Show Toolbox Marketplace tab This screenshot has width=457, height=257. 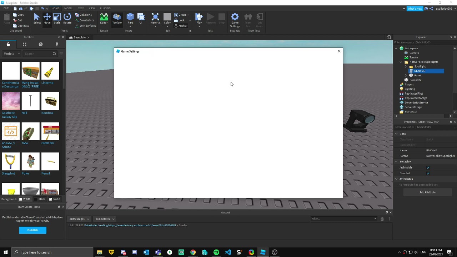(x=8, y=44)
